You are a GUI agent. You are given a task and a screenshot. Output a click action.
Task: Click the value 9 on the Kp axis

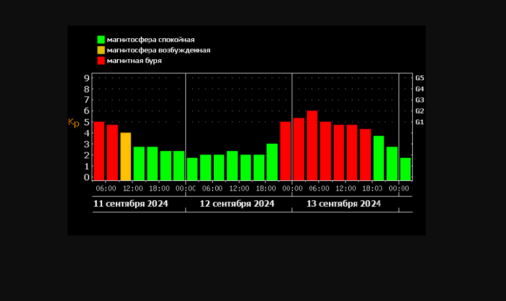pos(86,78)
